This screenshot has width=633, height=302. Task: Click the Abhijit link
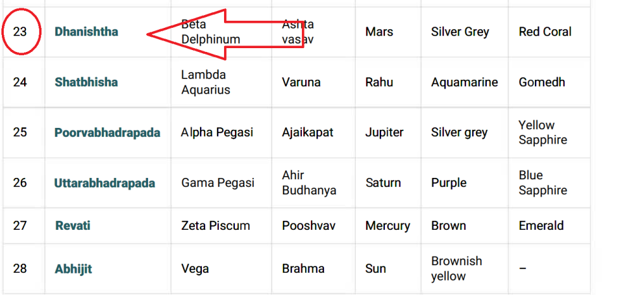[73, 269]
